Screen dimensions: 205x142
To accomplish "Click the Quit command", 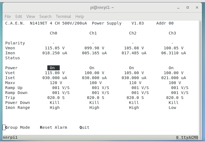I will point(84,127).
